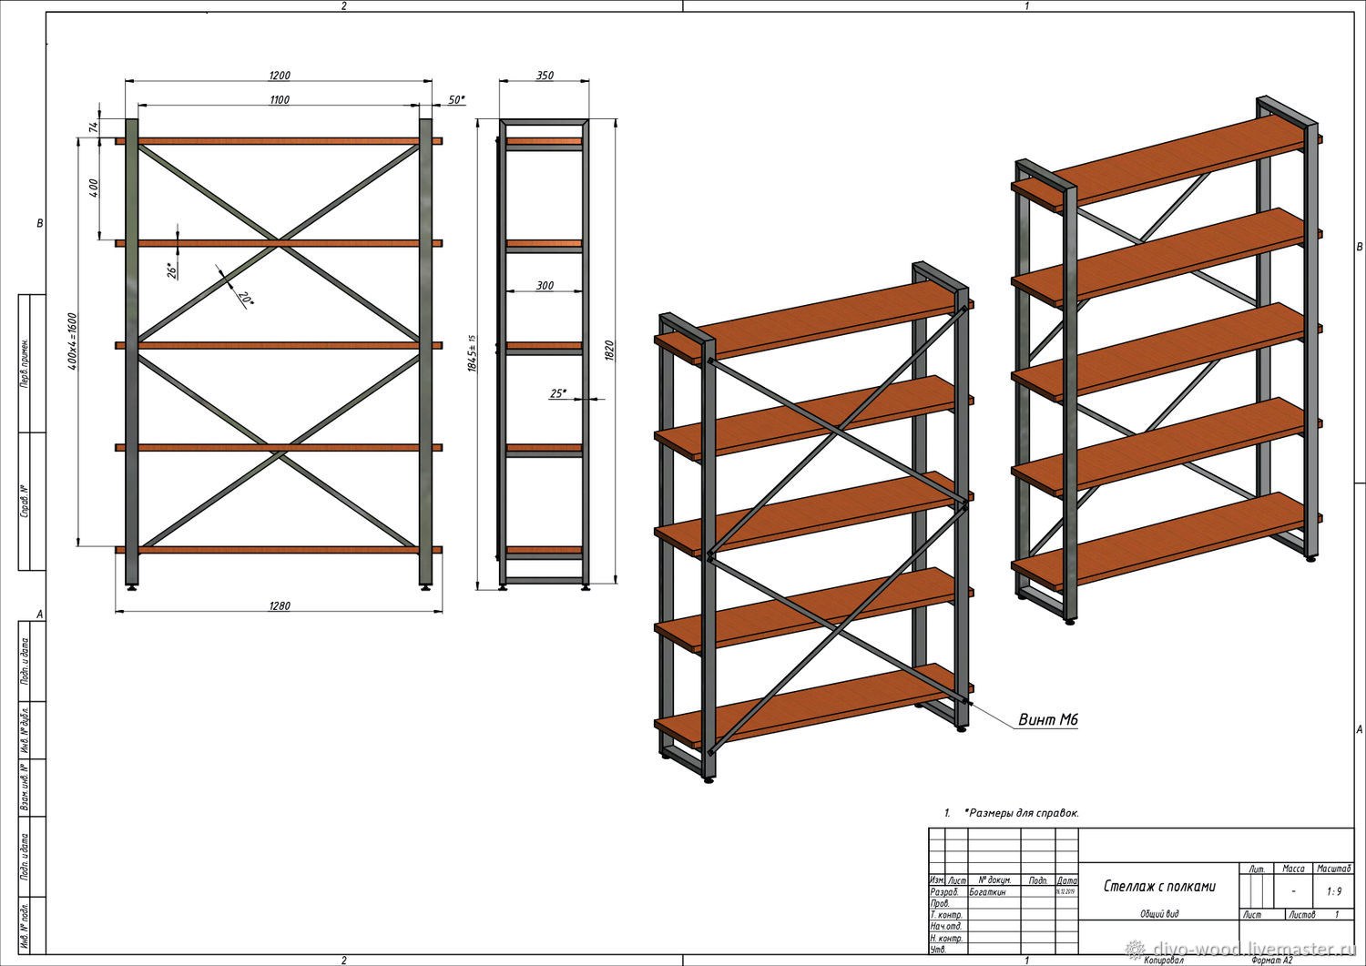This screenshot has height=966, width=1366.
Task: Click the Богаткин developer name cell
Action: pos(987,893)
